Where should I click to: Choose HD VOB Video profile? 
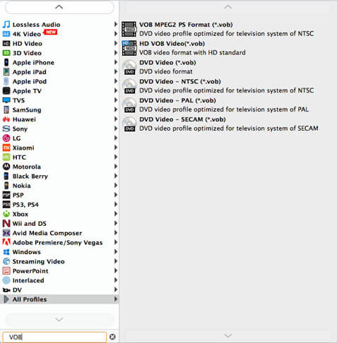pyautogui.click(x=228, y=48)
